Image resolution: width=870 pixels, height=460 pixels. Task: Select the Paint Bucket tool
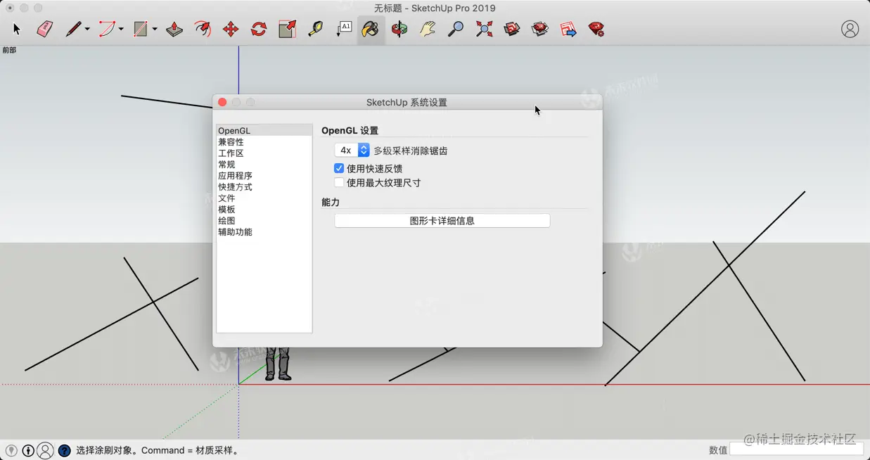(371, 29)
